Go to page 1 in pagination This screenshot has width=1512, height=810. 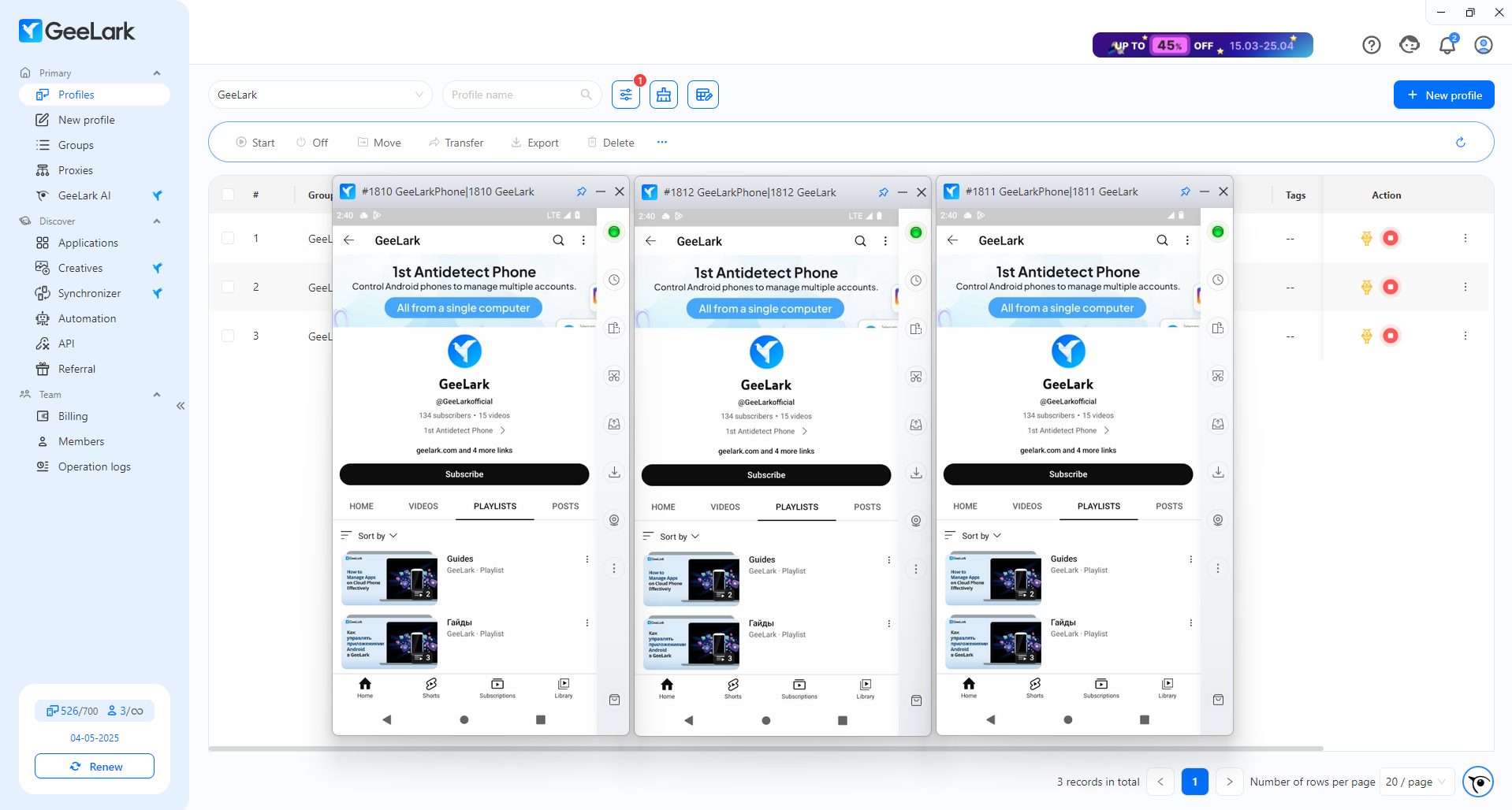click(1195, 782)
